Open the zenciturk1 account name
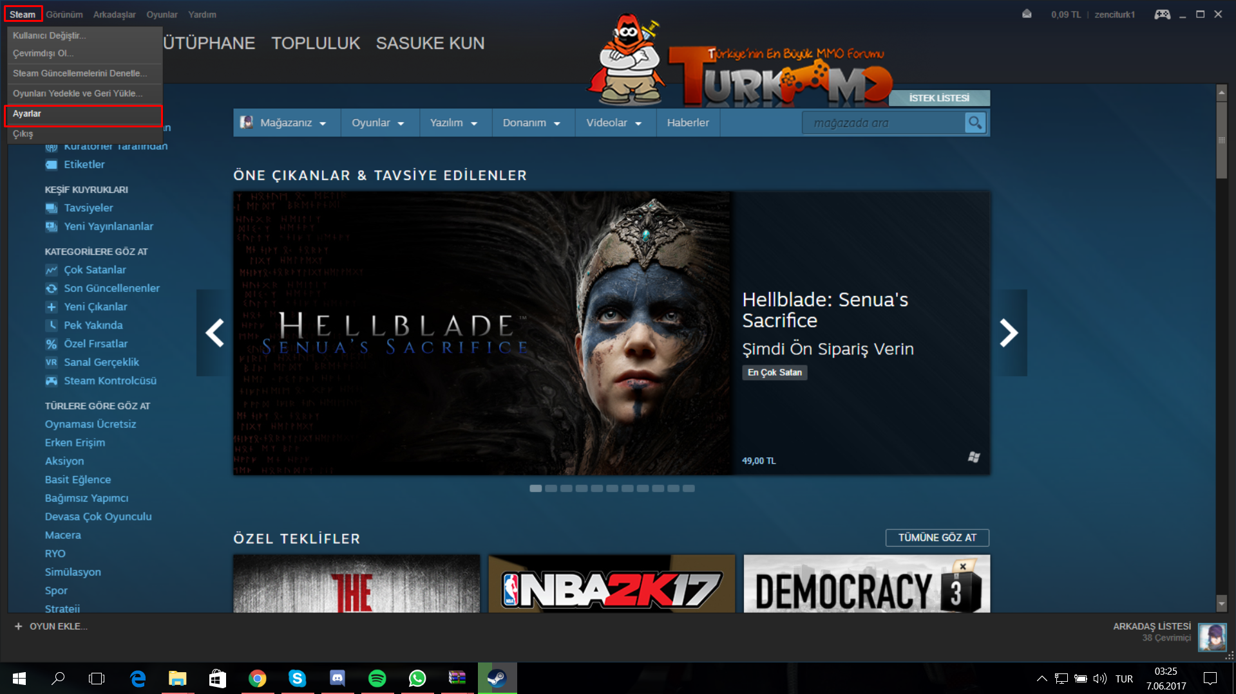Image resolution: width=1236 pixels, height=694 pixels. (x=1114, y=14)
